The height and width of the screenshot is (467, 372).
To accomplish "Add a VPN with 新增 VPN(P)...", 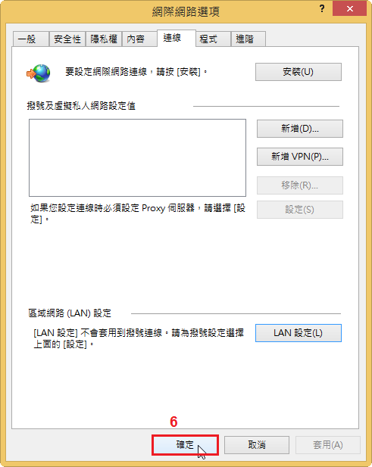I will [300, 157].
